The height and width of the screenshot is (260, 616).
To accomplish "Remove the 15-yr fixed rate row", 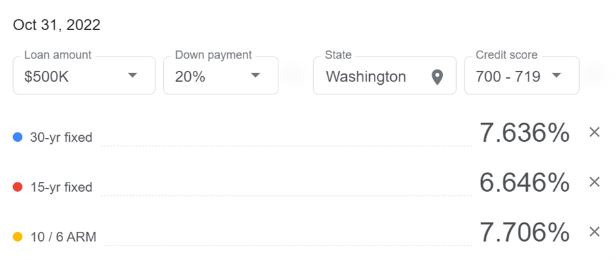I will (594, 182).
